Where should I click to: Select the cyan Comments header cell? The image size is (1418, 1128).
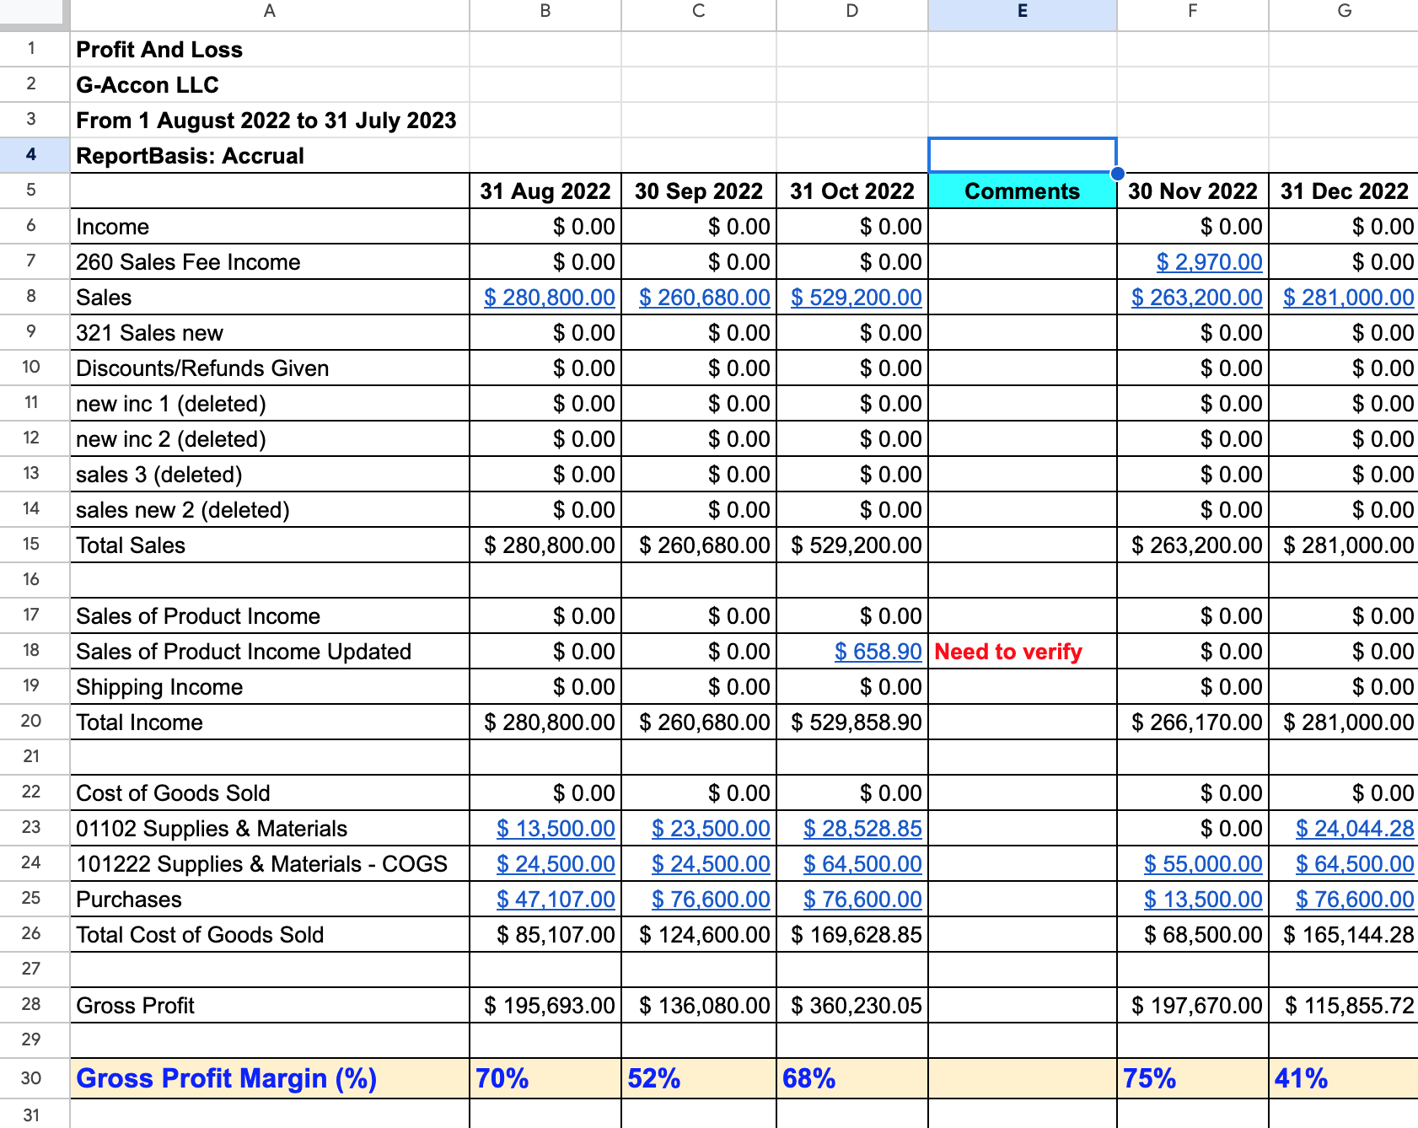[1022, 191]
